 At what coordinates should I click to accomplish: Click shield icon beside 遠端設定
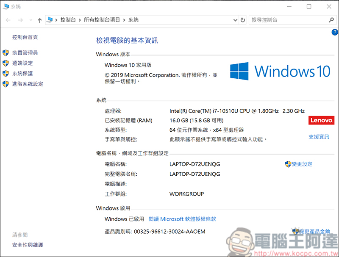[6, 63]
